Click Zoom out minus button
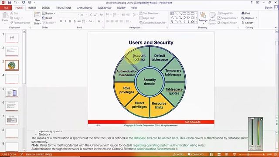The width and height of the screenshot is (279, 157). [240, 154]
